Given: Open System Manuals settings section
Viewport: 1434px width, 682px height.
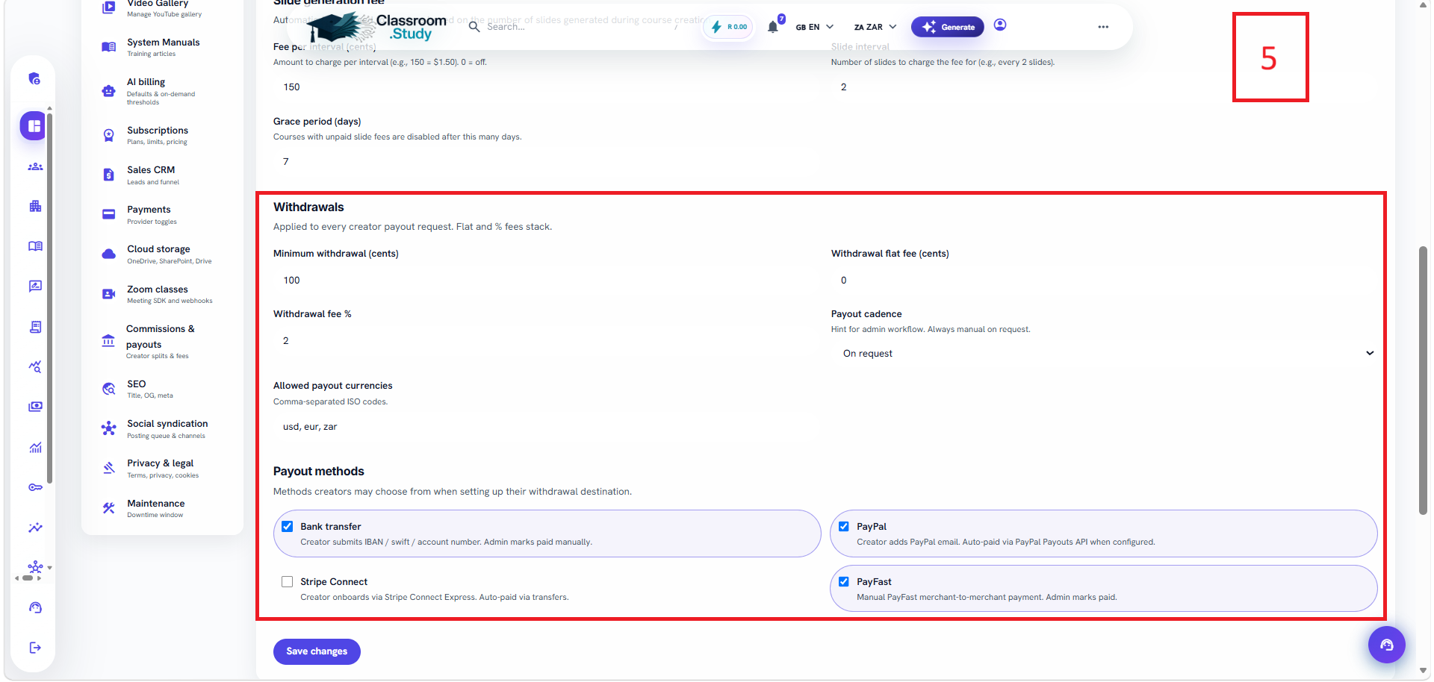Looking at the screenshot, I should 162,47.
